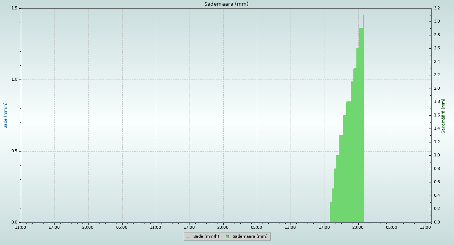Click the 1.5 tick on left axis

tap(14, 8)
